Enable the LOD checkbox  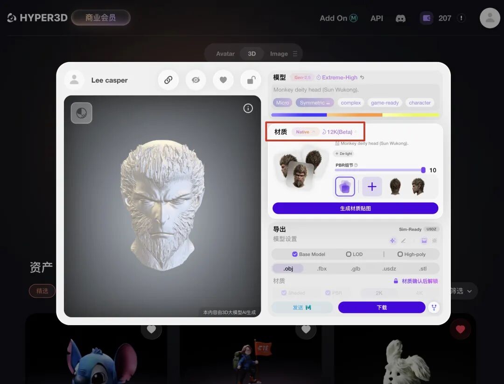[349, 254]
